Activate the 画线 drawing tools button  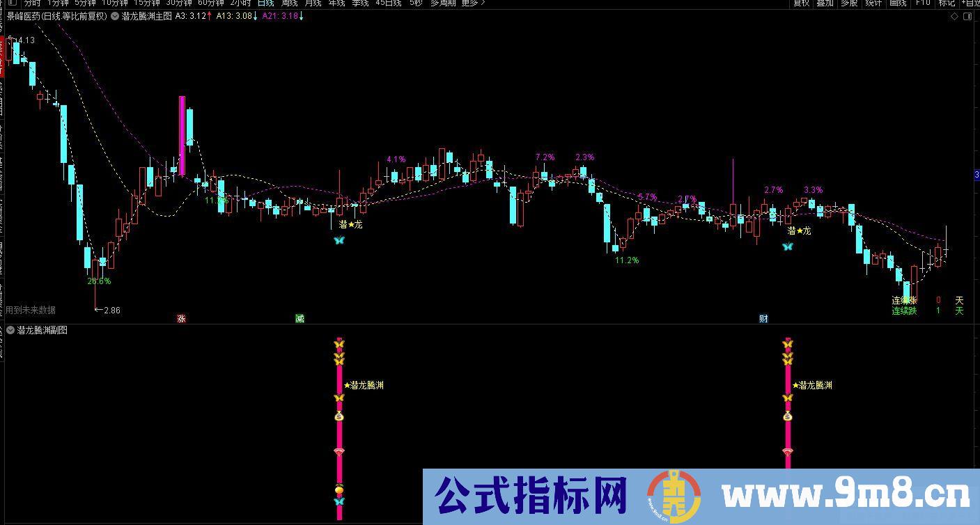(898, 3)
